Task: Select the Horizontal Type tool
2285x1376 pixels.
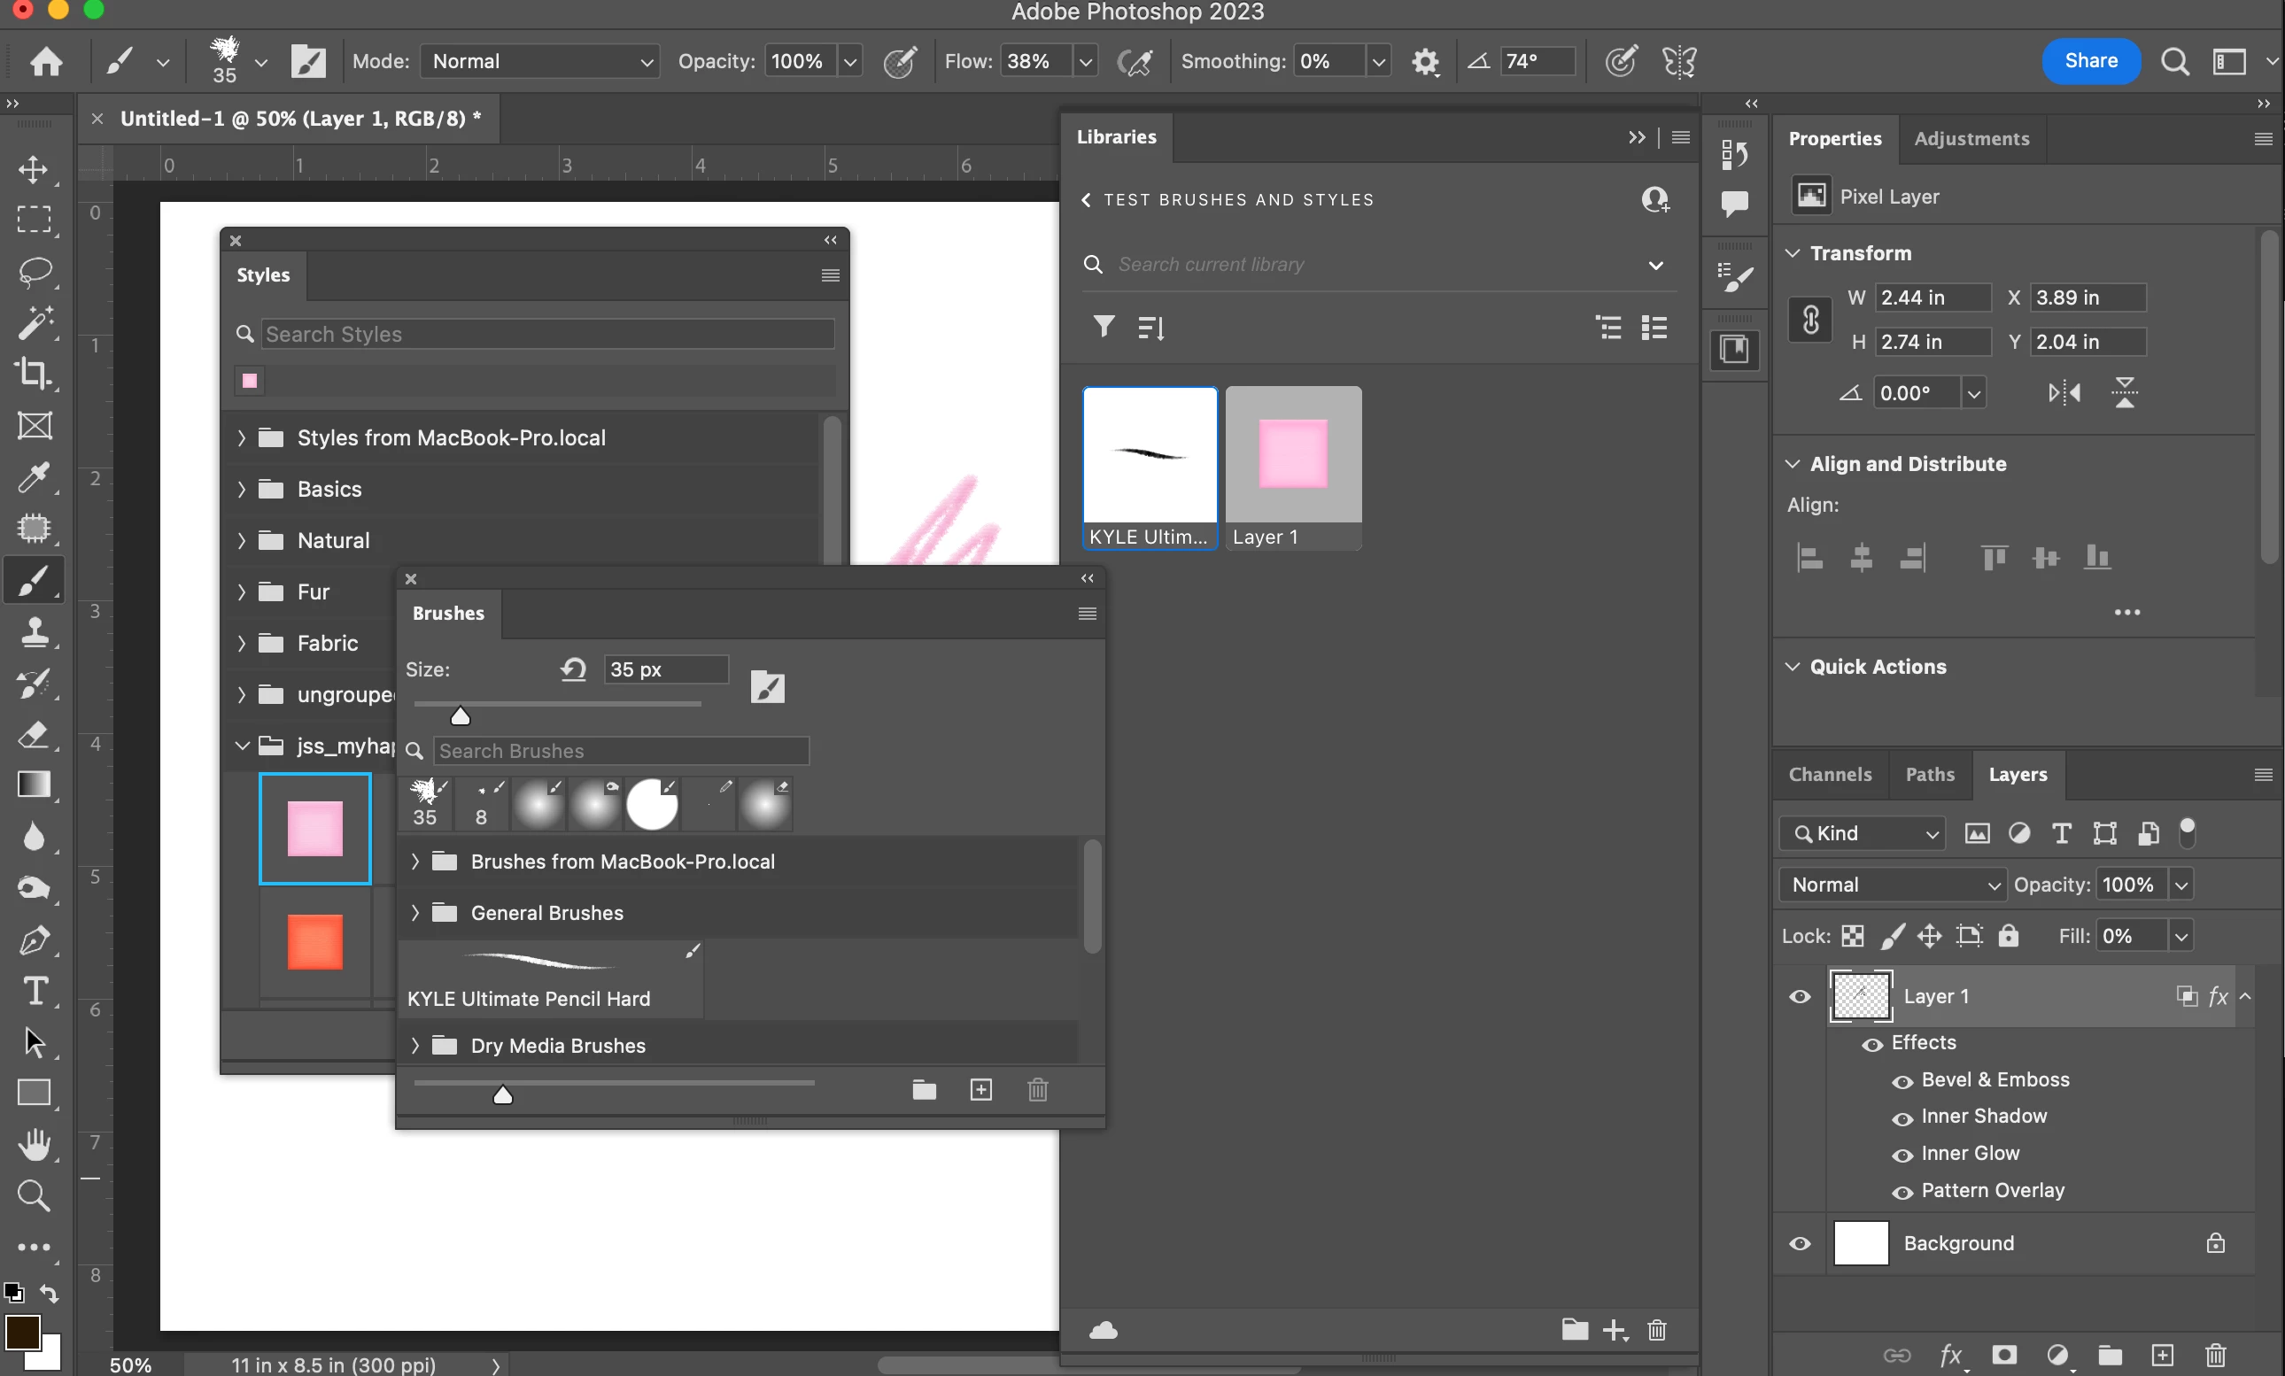Action: tap(35, 990)
